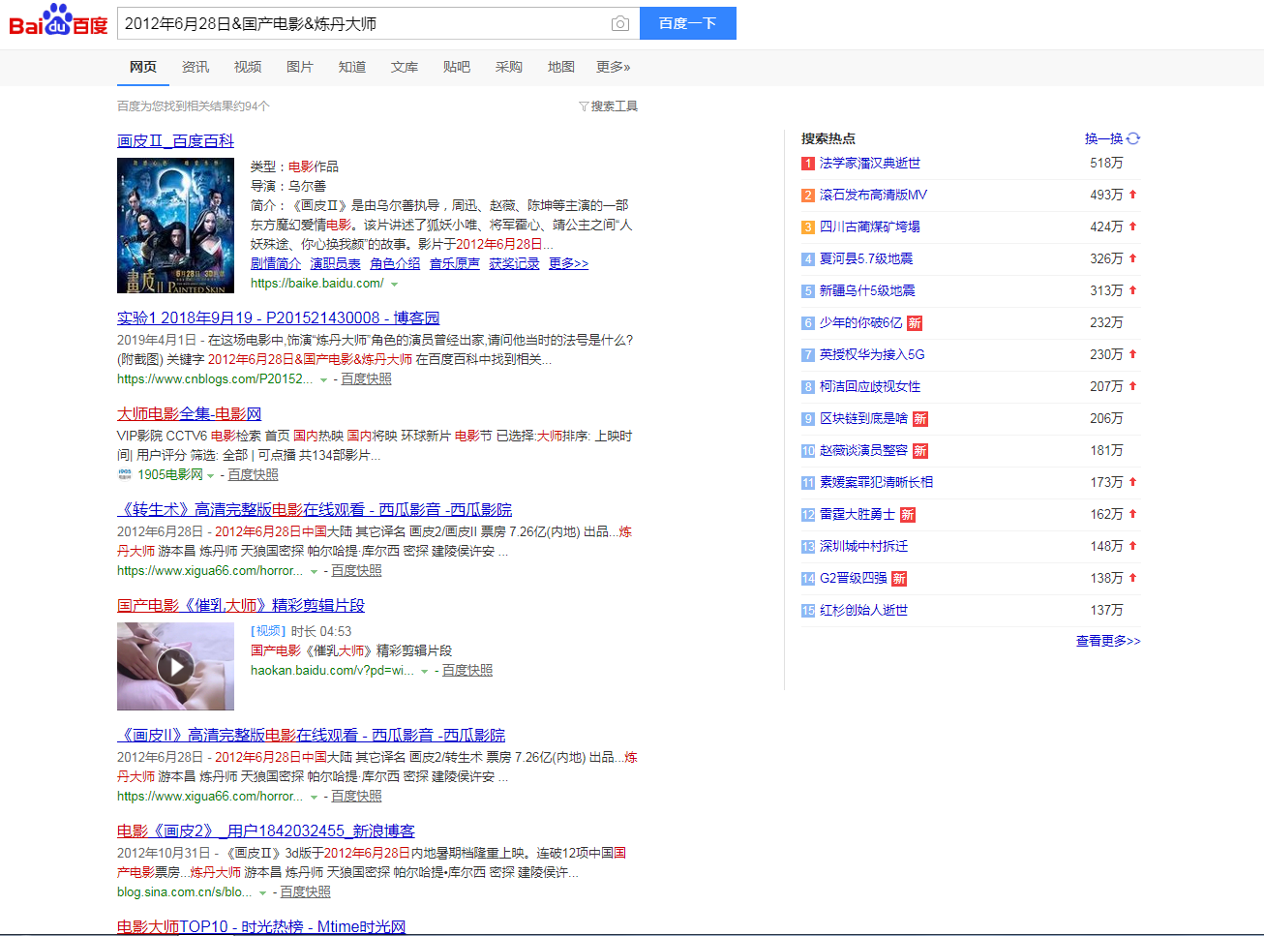Open the 音乐原声 sublink

pyautogui.click(x=455, y=264)
